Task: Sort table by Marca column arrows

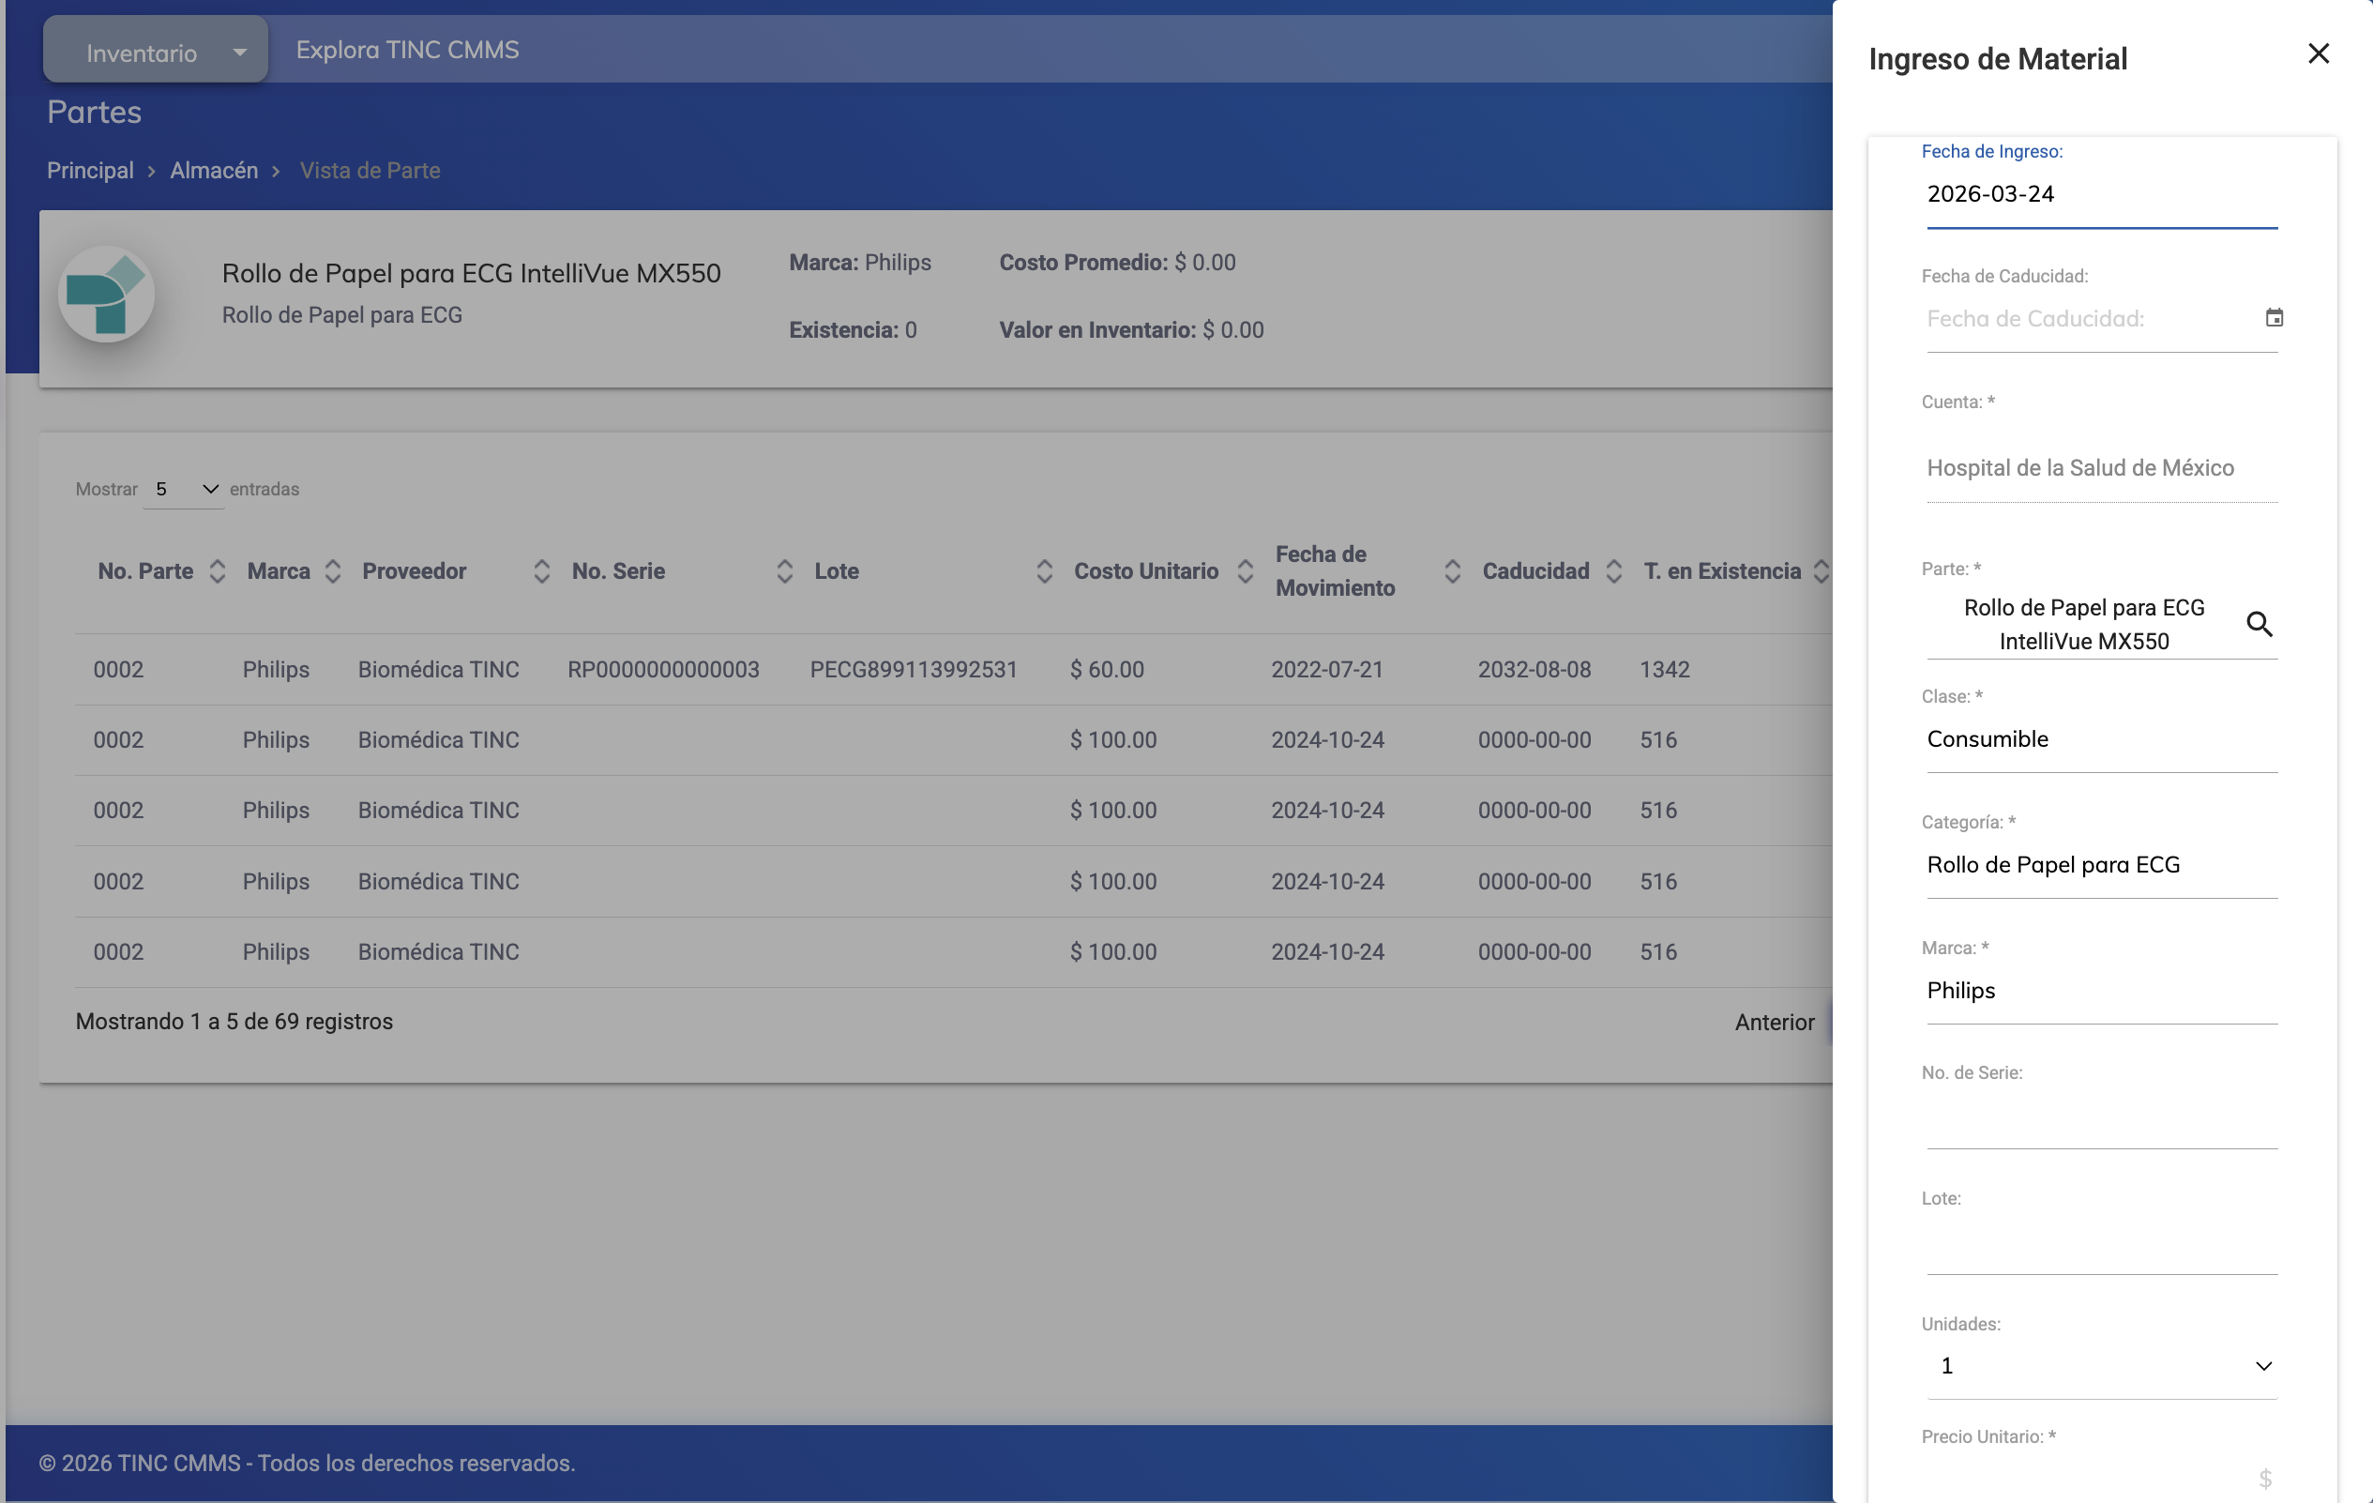Action: coord(333,570)
